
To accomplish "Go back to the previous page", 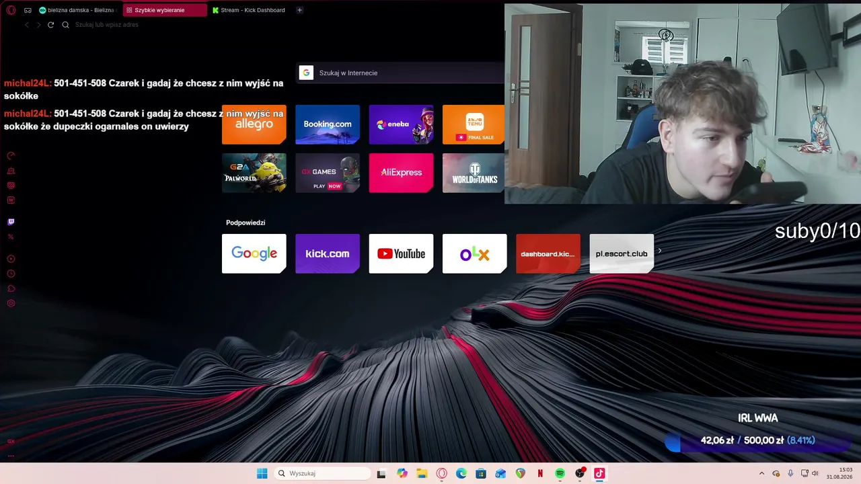I will click(27, 25).
